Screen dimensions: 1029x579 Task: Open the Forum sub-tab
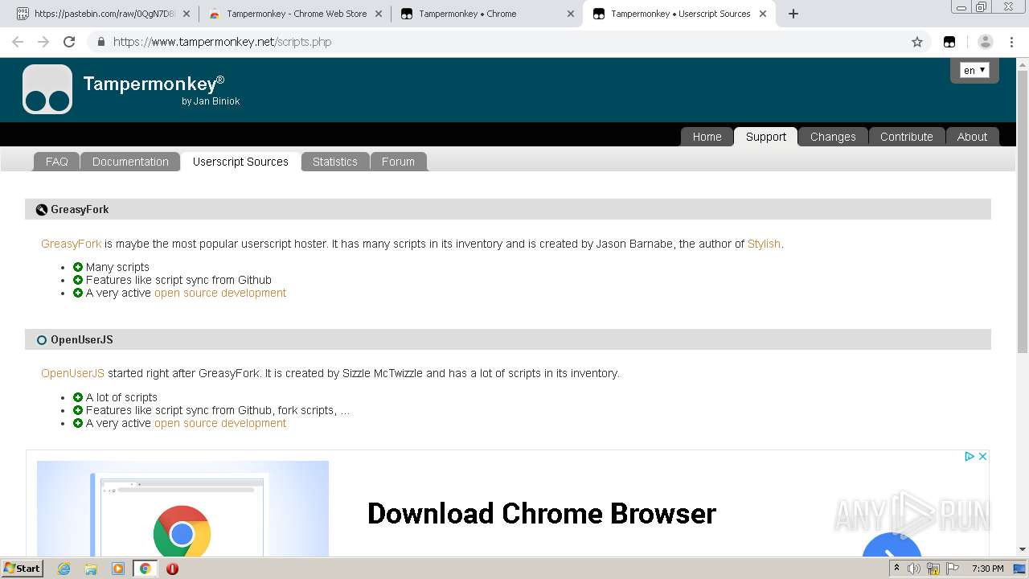tap(398, 162)
